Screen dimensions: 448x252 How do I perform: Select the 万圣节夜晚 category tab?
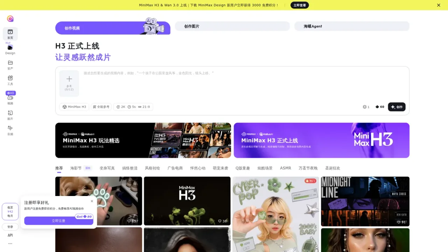[x=308, y=168]
